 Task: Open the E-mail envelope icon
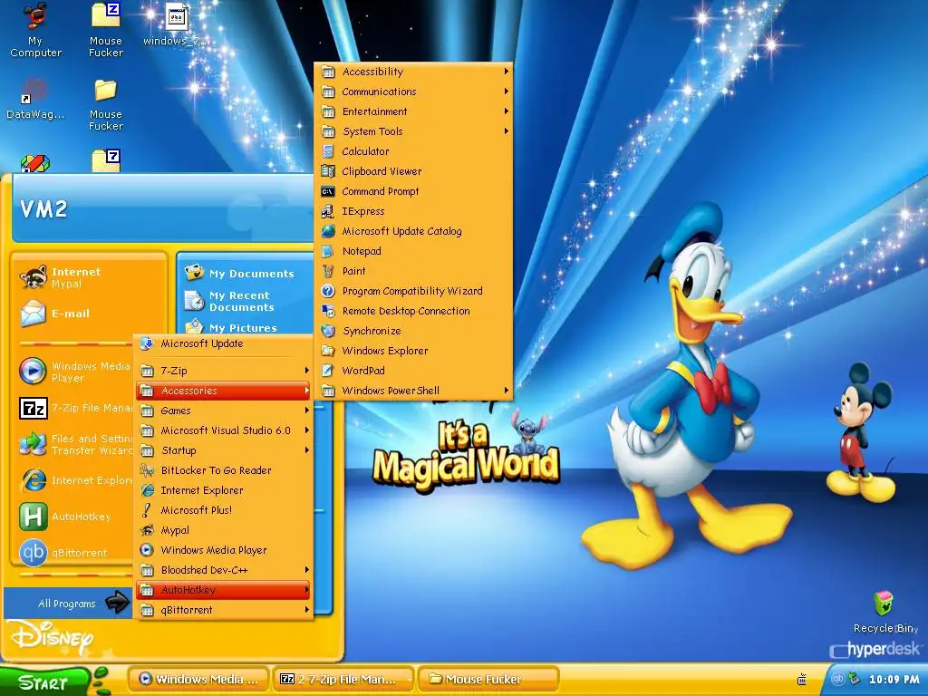34,313
